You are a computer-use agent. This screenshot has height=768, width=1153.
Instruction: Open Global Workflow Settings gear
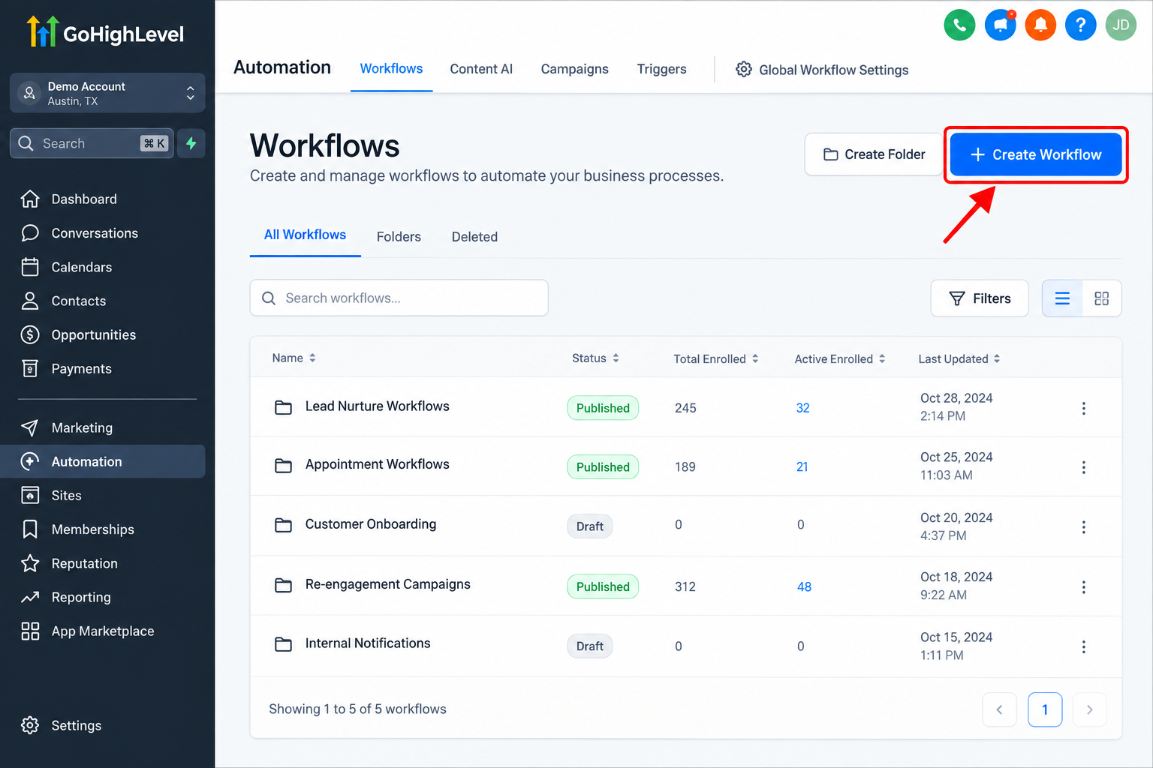(x=822, y=70)
